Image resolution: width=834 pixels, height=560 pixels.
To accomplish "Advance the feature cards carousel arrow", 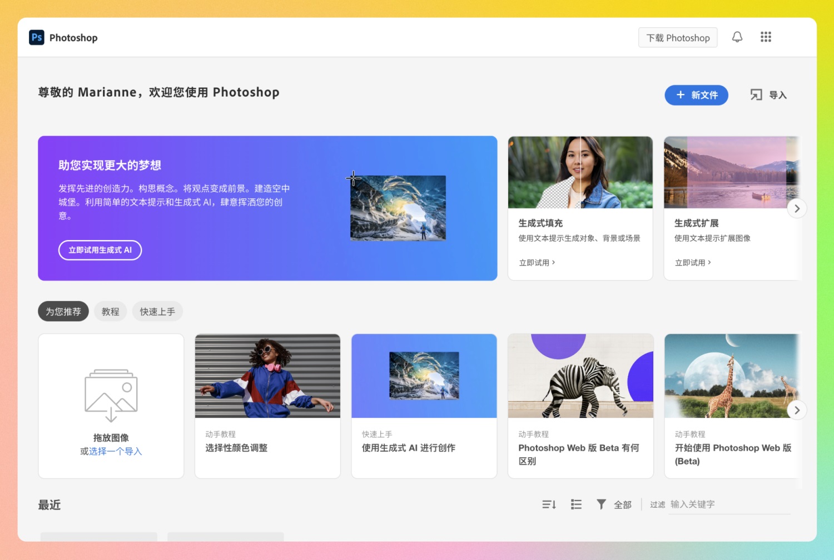I will (797, 208).
